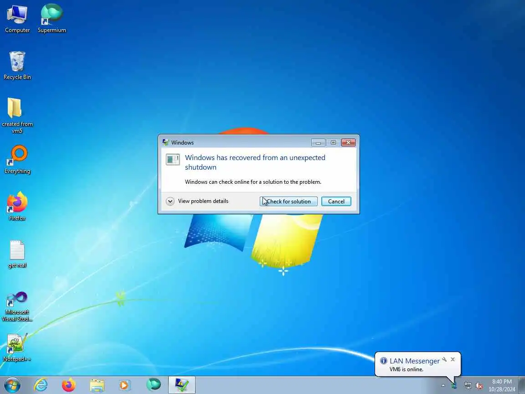
Task: Select the Notepad++ desktop shortcut
Action: coord(17,348)
